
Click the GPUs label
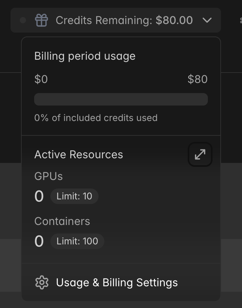[x=48, y=176]
